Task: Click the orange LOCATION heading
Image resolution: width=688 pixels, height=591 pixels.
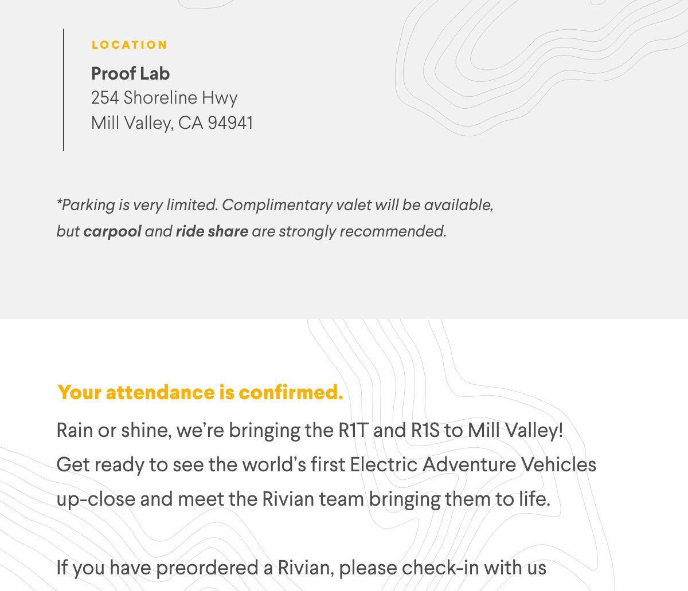Action: (x=130, y=45)
